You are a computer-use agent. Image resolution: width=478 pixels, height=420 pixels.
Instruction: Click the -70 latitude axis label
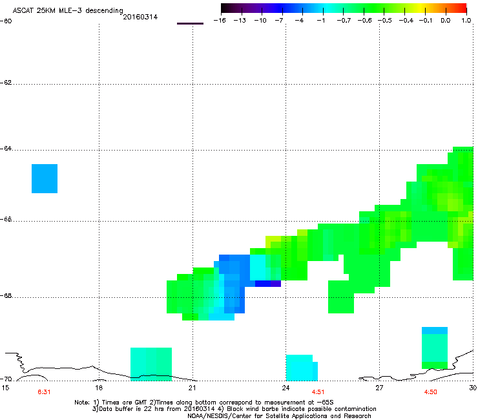[6, 379]
